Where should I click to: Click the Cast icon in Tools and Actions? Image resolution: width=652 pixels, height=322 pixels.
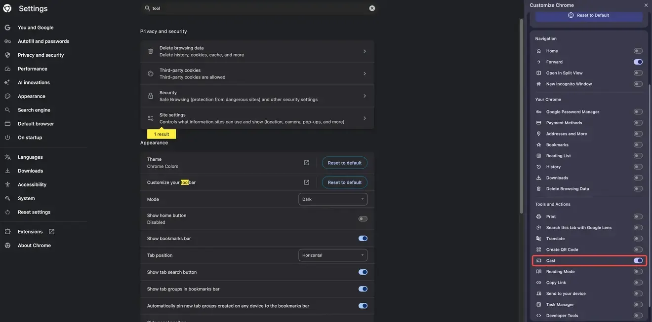539,261
